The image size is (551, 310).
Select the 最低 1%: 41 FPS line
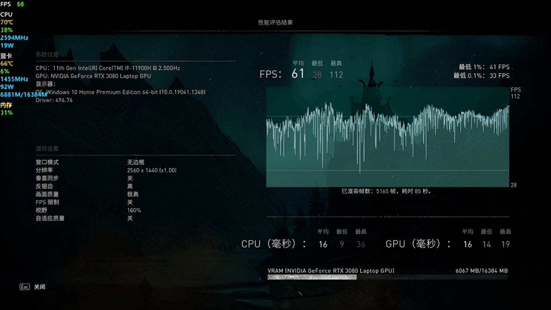click(484, 67)
